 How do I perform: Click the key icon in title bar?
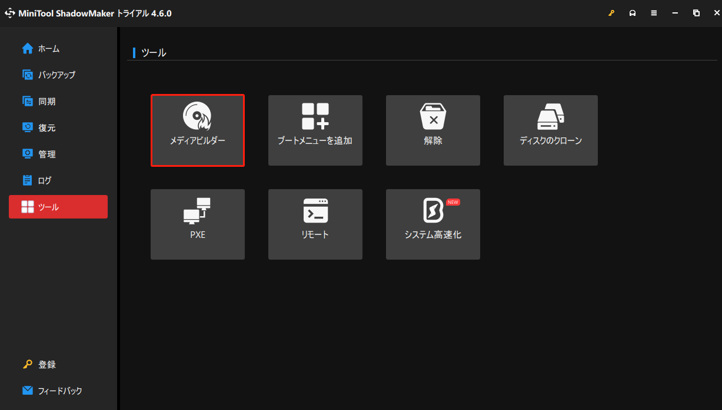click(611, 14)
